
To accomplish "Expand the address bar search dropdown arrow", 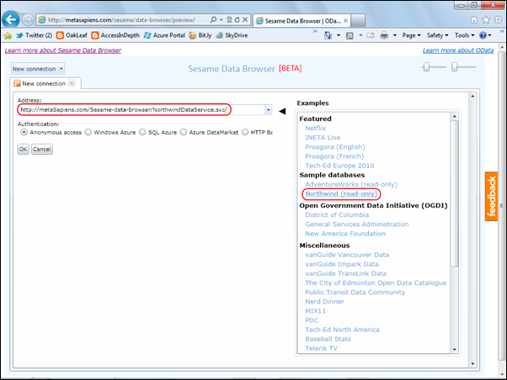I will point(221,19).
